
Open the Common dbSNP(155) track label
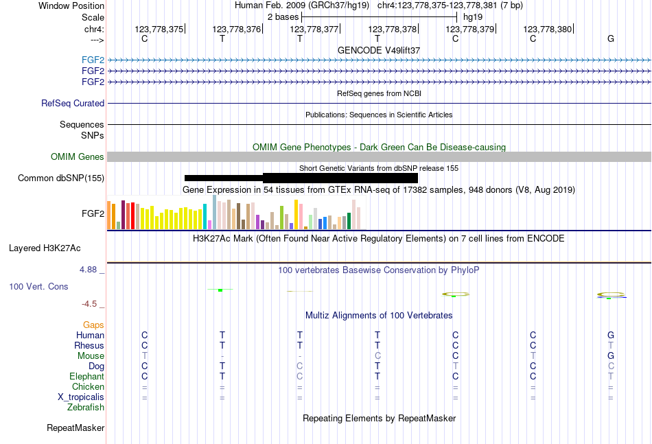[x=61, y=178]
